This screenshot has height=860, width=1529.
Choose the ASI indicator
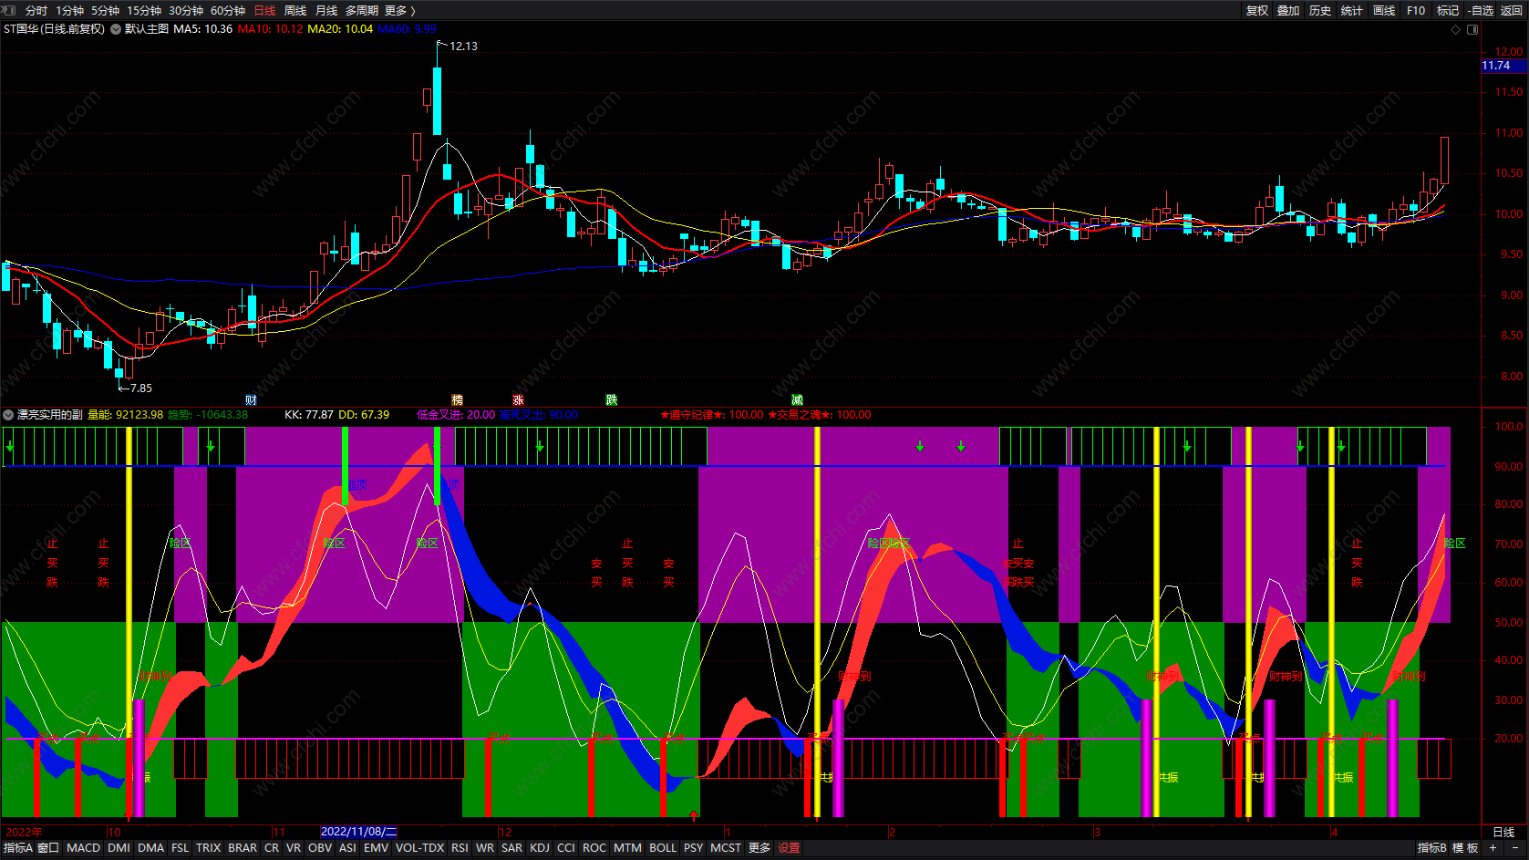tap(347, 848)
